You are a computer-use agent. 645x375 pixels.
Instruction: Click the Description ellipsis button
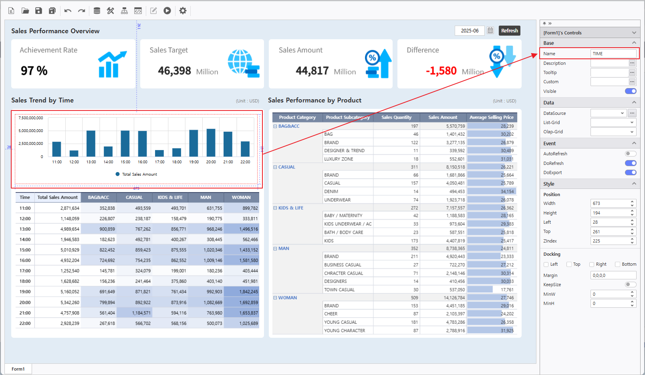pyautogui.click(x=632, y=63)
